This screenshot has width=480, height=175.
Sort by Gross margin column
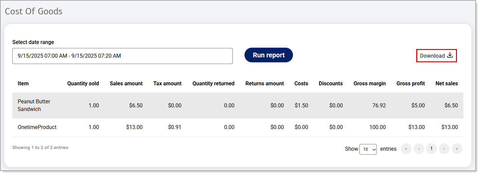pyautogui.click(x=369, y=83)
